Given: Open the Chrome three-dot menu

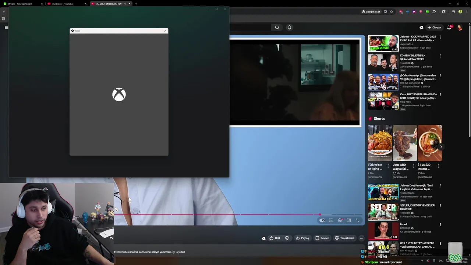Looking at the screenshot, I should [x=467, y=12].
